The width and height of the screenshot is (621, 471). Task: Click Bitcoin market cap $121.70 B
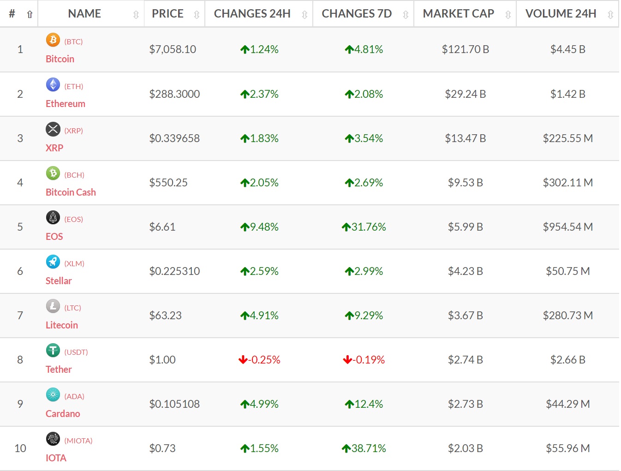tap(466, 49)
